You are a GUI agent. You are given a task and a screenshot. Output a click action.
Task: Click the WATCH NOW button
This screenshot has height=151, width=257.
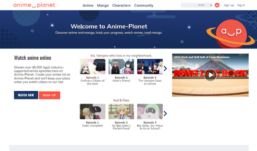(x=26, y=95)
